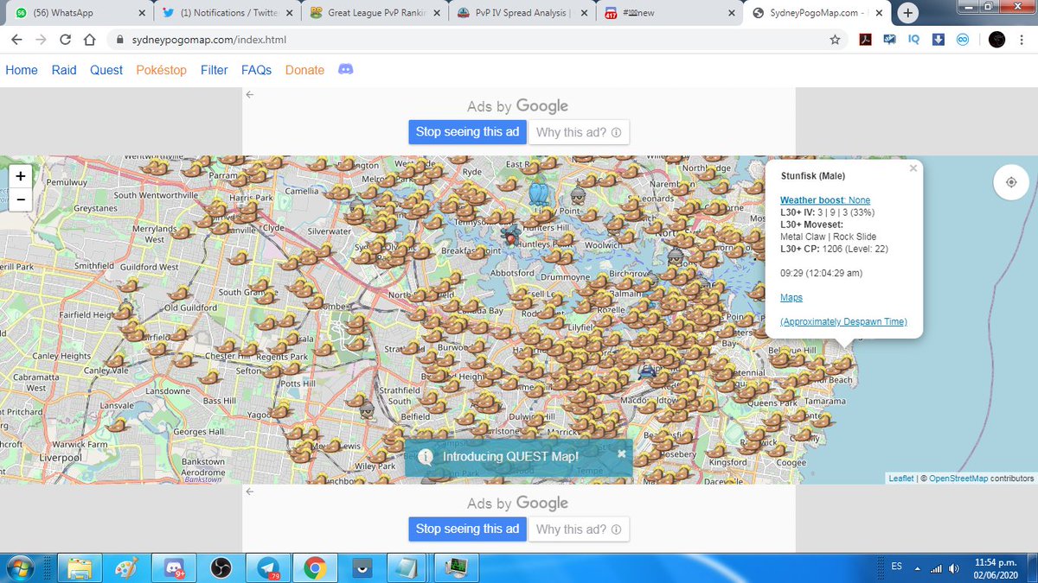
Task: Close the SydneyPogoMap.com tab
Action: (880, 14)
